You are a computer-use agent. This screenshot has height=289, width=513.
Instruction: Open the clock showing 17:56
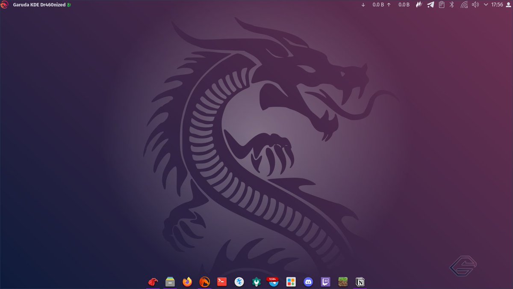coord(497,5)
